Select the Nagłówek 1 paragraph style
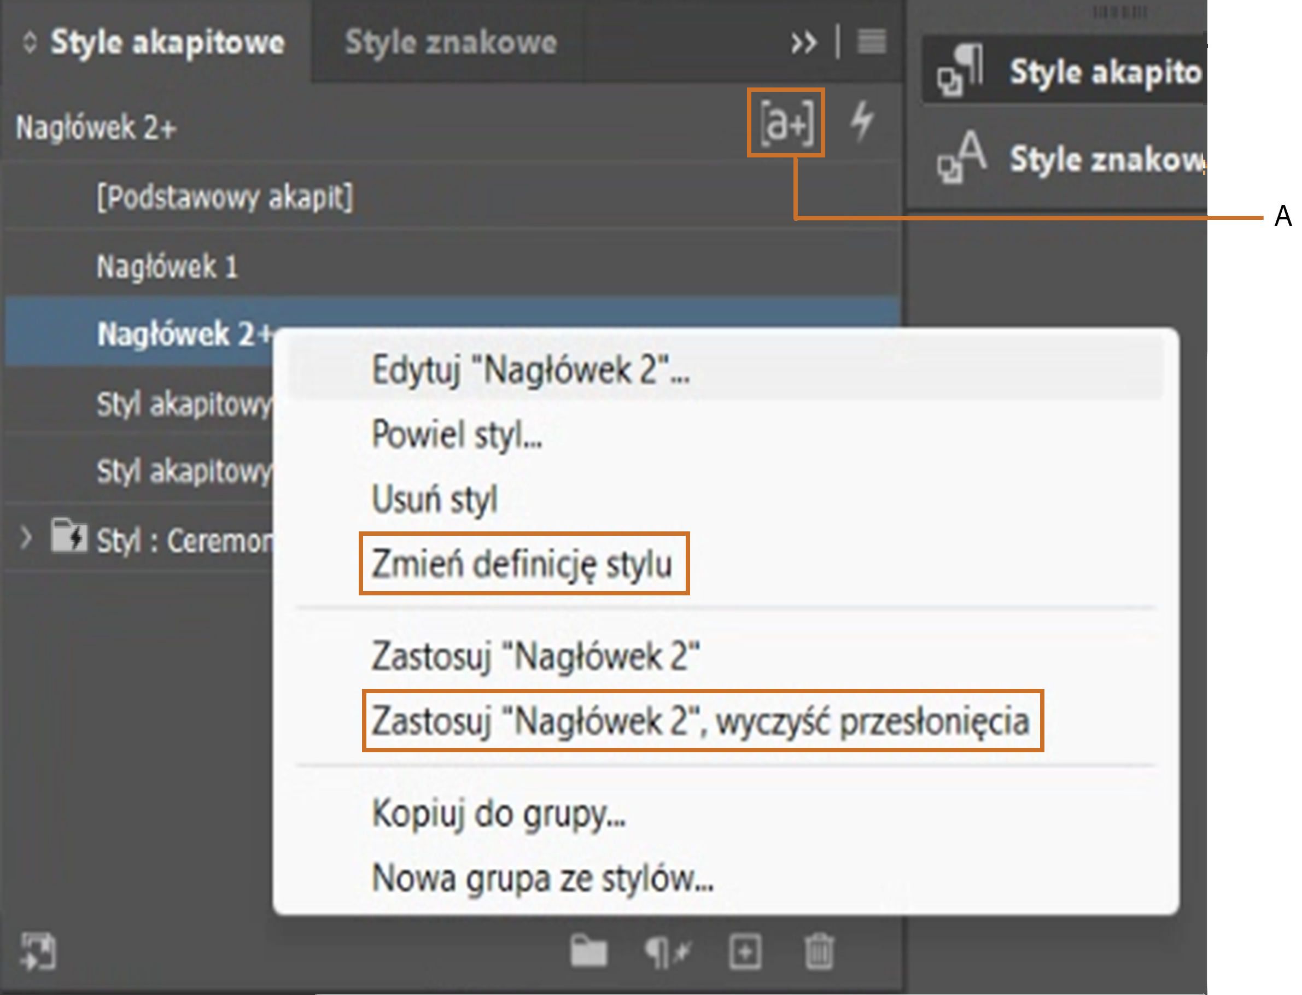Image resolution: width=1302 pixels, height=995 pixels. click(x=167, y=267)
